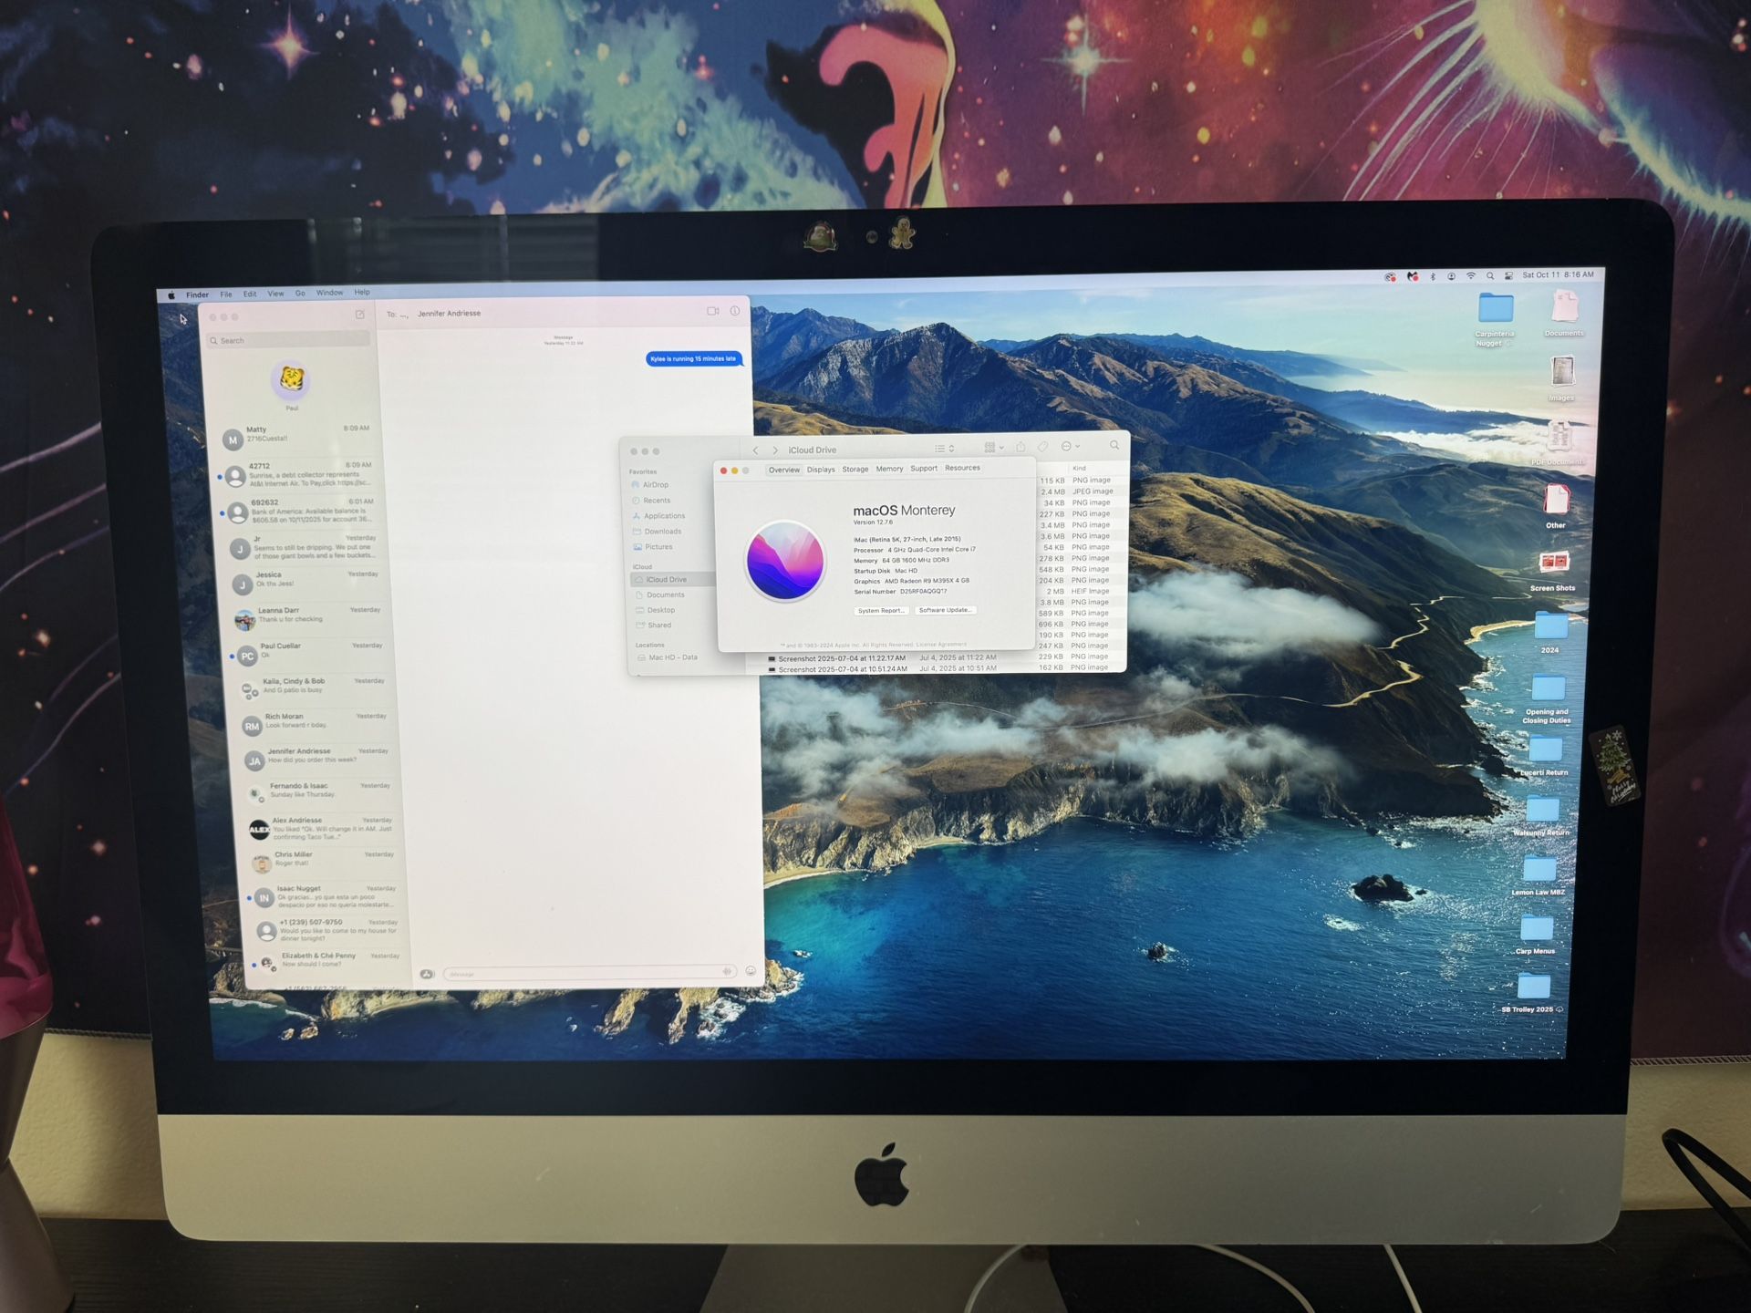Click in the iMessage text input field
Viewport: 1751px width, 1313px height.
[x=584, y=972]
